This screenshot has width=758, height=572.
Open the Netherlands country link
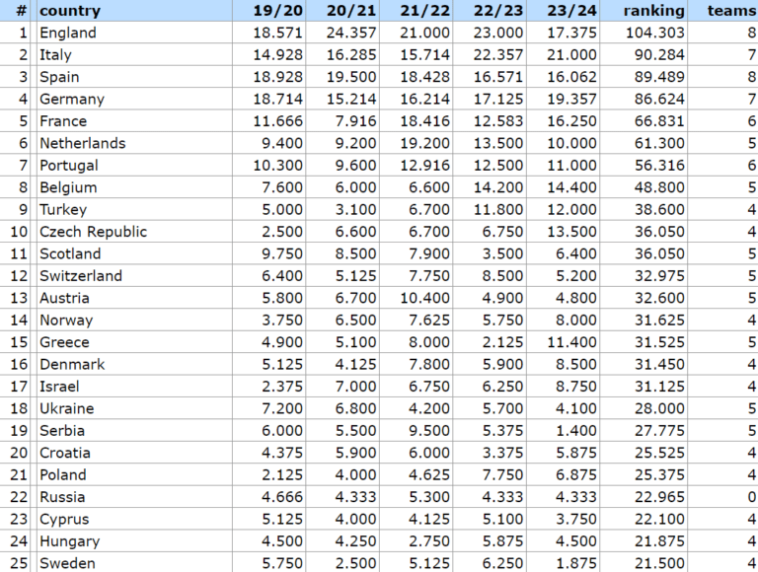[83, 143]
